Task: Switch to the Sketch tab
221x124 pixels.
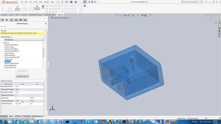Action: [17, 15]
